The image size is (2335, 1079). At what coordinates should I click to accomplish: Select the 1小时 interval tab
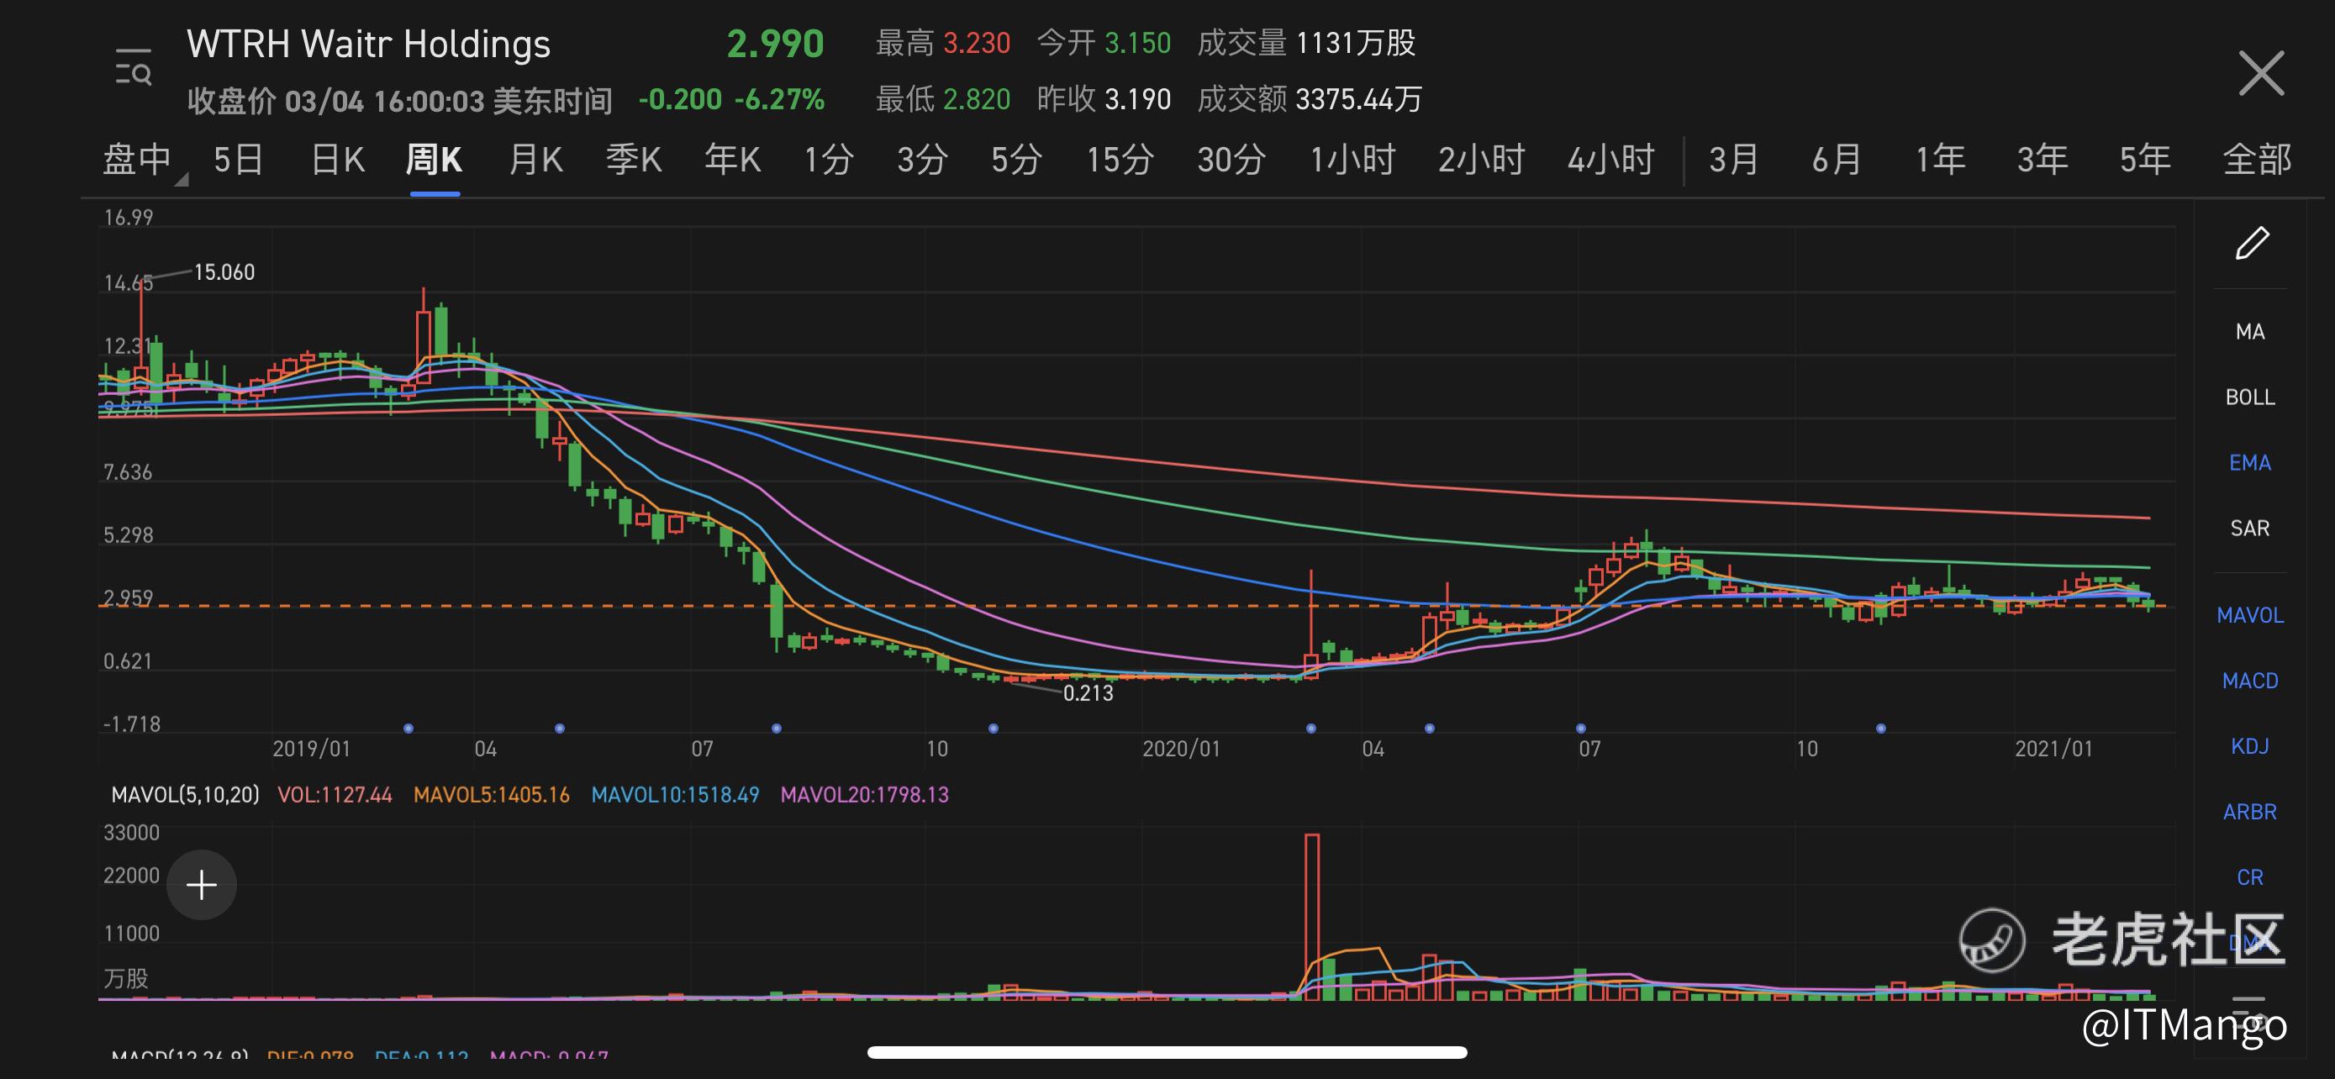1352,161
